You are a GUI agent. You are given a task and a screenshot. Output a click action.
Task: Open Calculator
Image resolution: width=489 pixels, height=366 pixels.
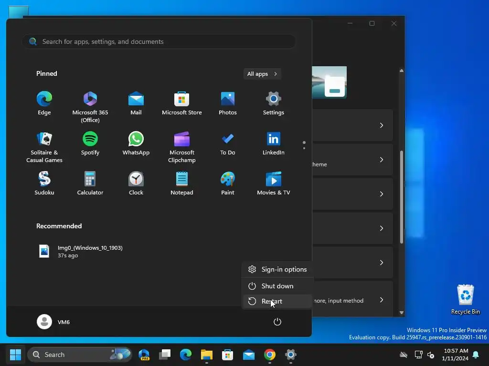coord(90,183)
